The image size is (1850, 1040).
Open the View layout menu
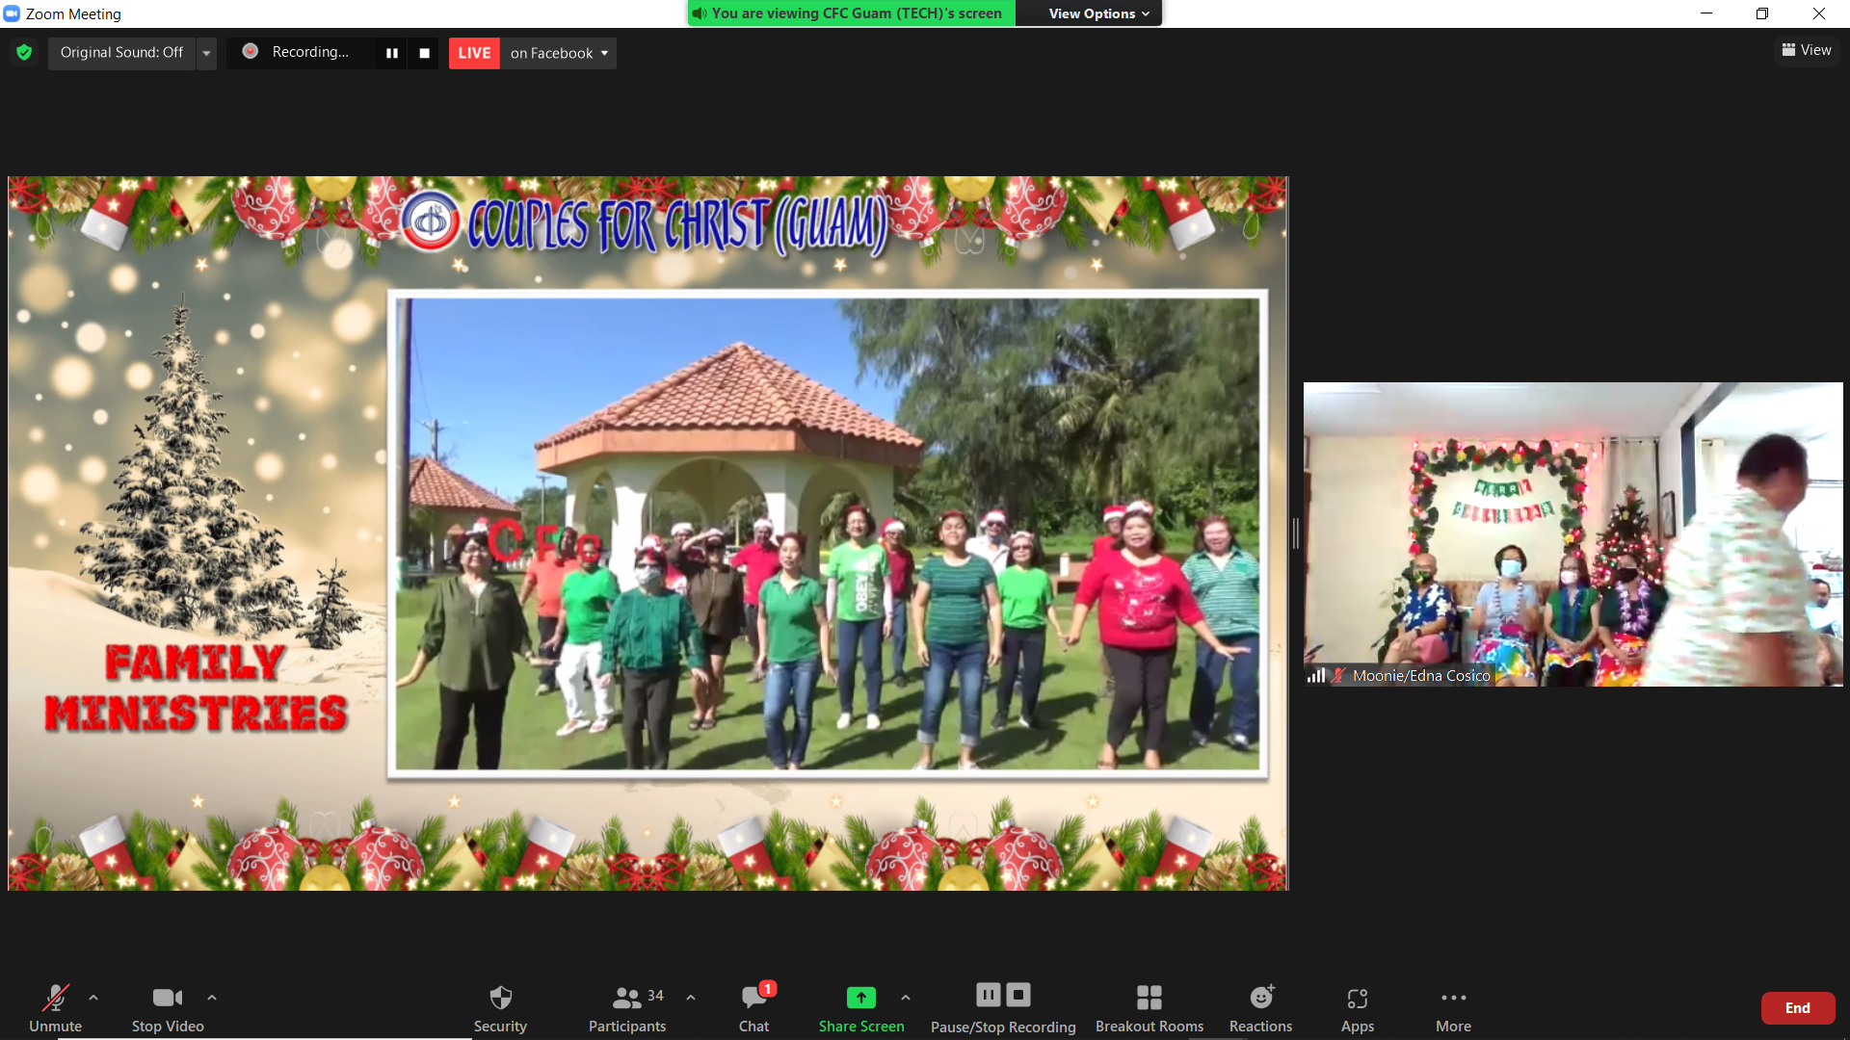click(1807, 50)
